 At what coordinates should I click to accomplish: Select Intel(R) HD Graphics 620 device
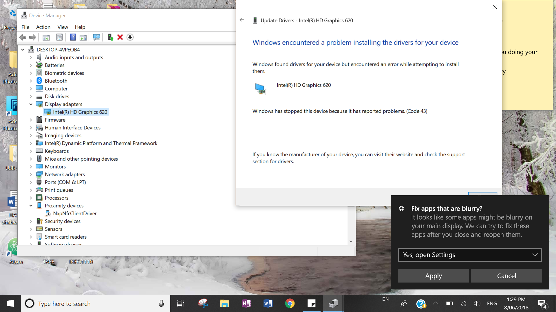tap(76, 112)
